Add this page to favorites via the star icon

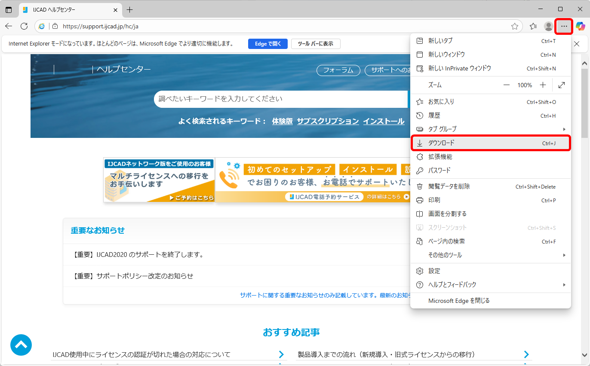tap(515, 26)
